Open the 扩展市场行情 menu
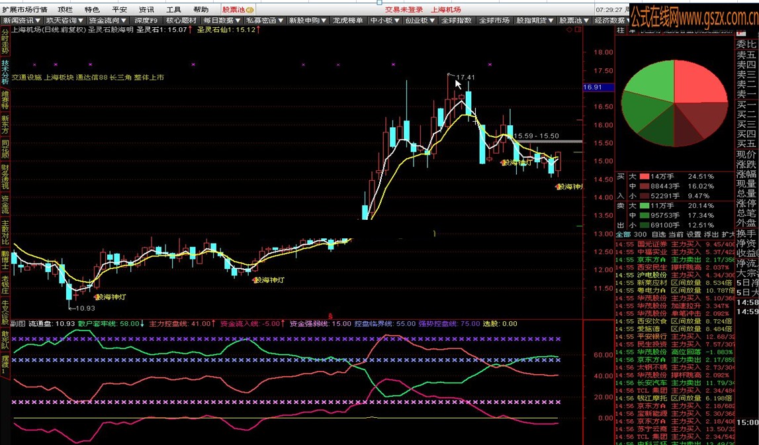This screenshot has width=759, height=445. 25,10
